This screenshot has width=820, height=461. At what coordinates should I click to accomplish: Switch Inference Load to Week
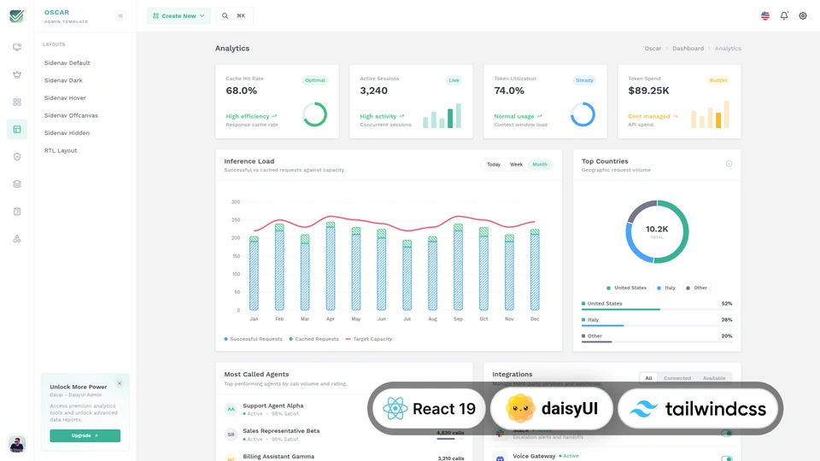coord(516,164)
